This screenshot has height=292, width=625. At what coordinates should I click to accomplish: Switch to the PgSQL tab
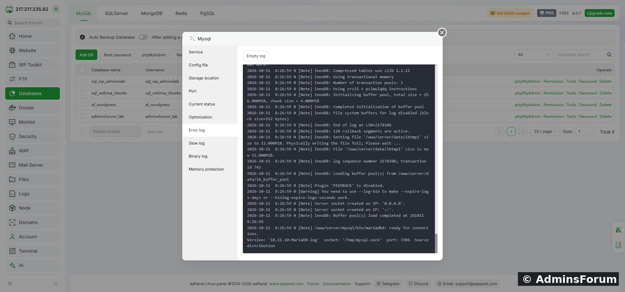click(x=207, y=13)
